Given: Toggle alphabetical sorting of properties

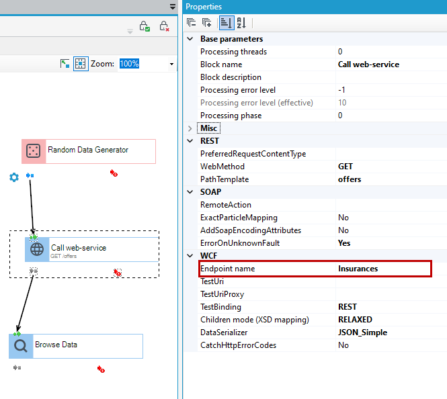Looking at the screenshot, I should pyautogui.click(x=241, y=23).
